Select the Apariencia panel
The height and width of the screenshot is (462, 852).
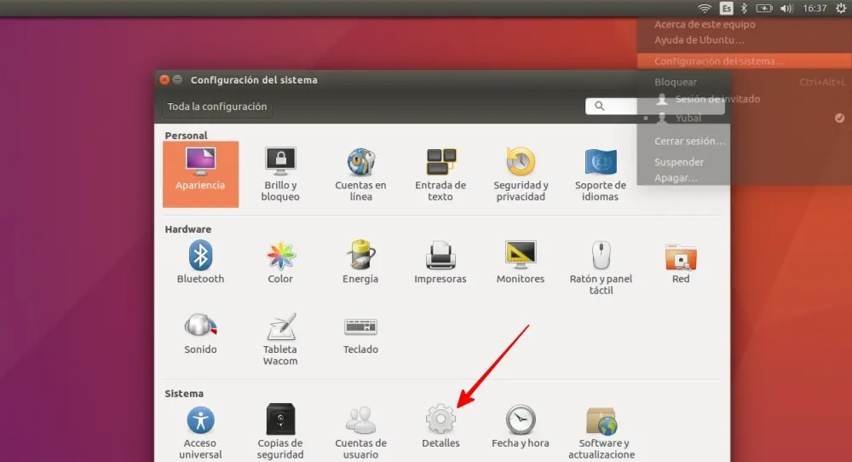click(x=200, y=169)
